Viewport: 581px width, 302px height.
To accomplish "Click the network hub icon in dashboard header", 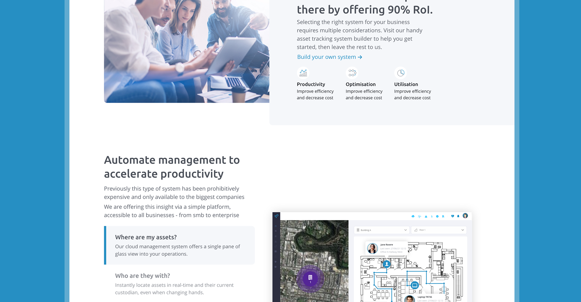I will [419, 216].
